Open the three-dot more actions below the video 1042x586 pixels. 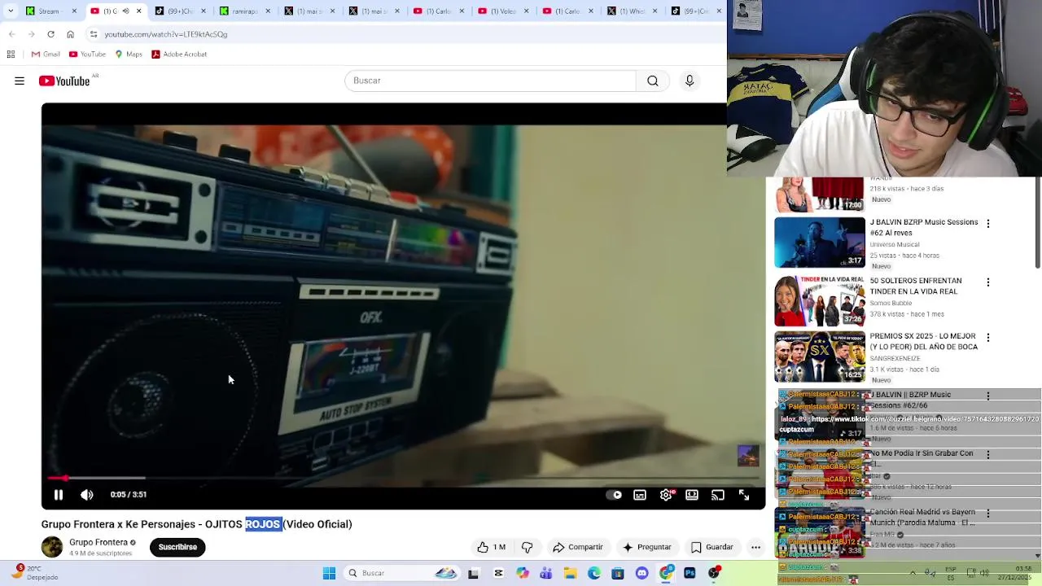[x=755, y=547]
